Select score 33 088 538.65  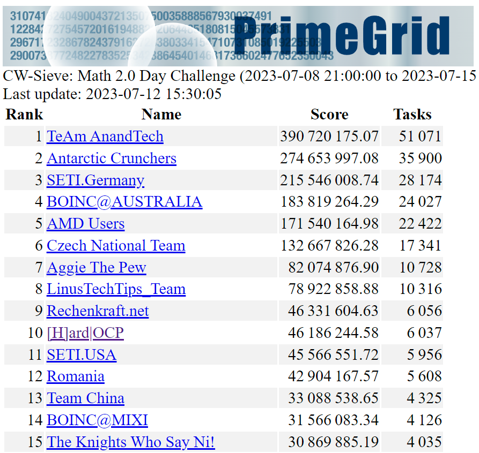click(333, 398)
